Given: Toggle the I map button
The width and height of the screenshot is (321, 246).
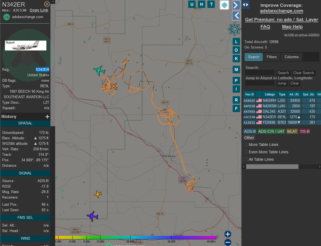Looking at the screenshot, I should coord(236,89).
